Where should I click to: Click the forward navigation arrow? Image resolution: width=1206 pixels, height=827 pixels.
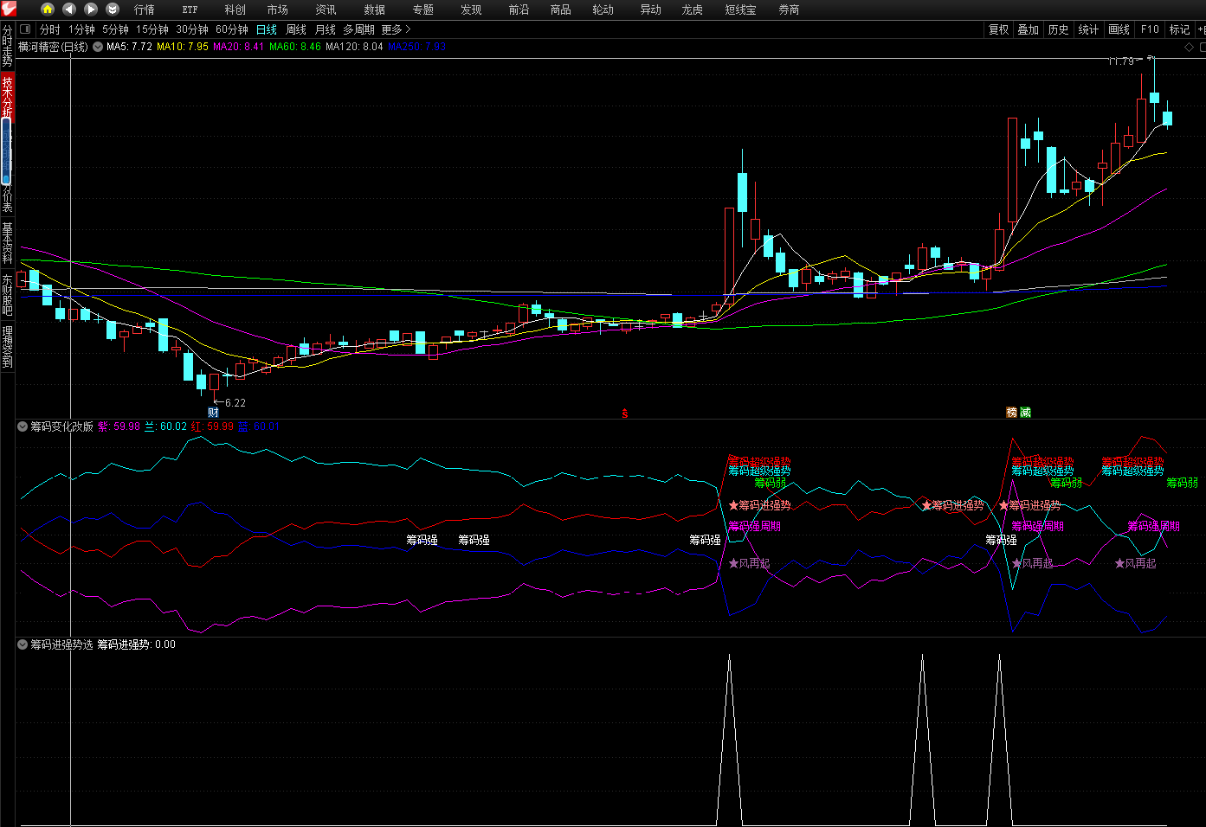click(91, 9)
